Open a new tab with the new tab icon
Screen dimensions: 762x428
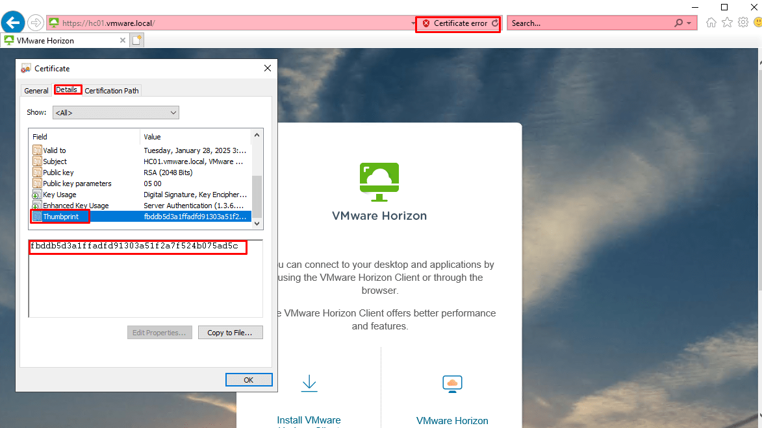pyautogui.click(x=136, y=40)
